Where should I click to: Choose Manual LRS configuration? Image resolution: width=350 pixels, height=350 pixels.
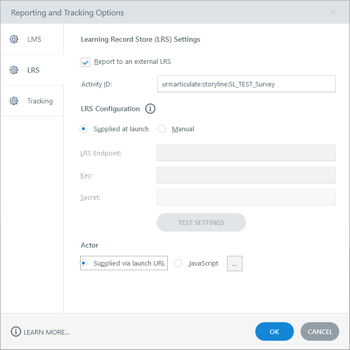click(x=162, y=129)
